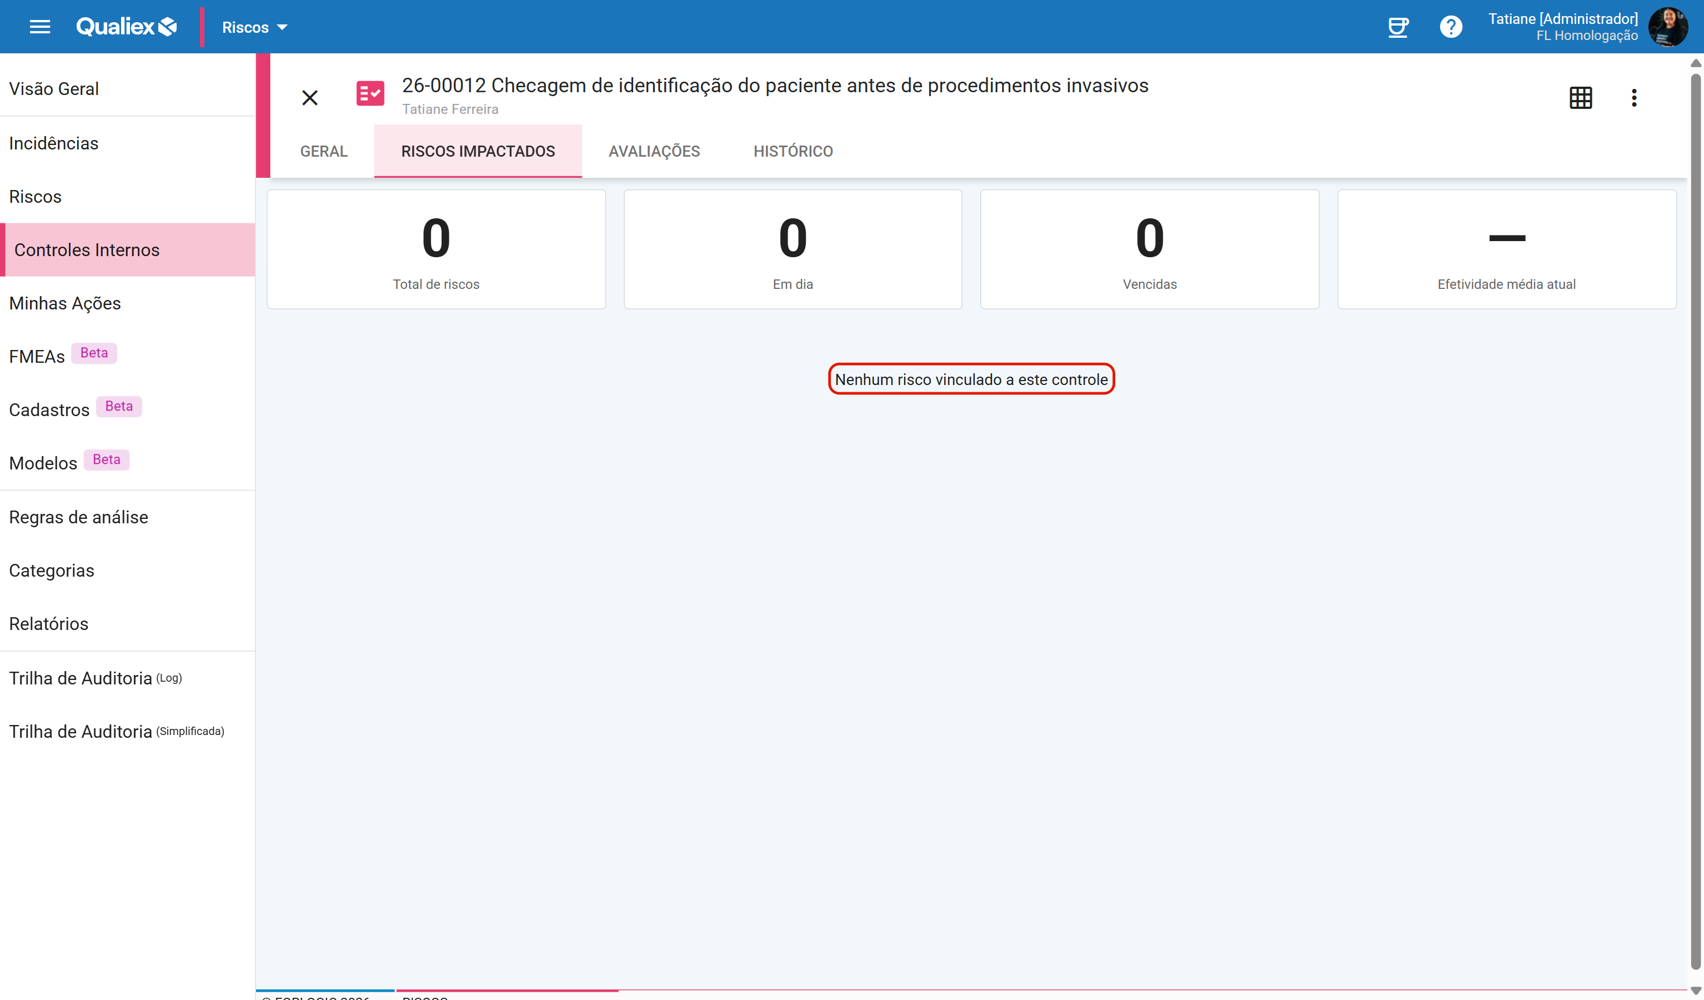This screenshot has height=1000, width=1704.
Task: Click the Em dia card
Action: 793,249
